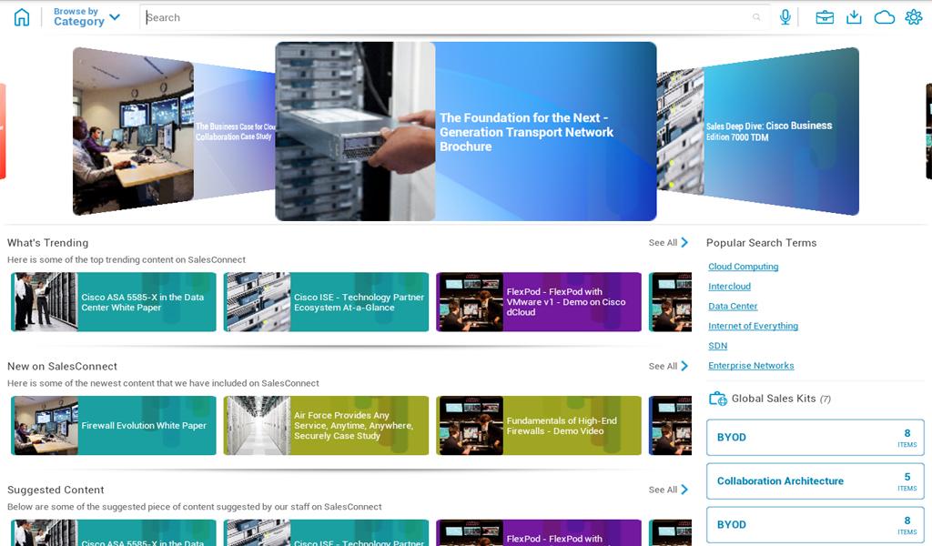Open the downloads icon

click(854, 17)
